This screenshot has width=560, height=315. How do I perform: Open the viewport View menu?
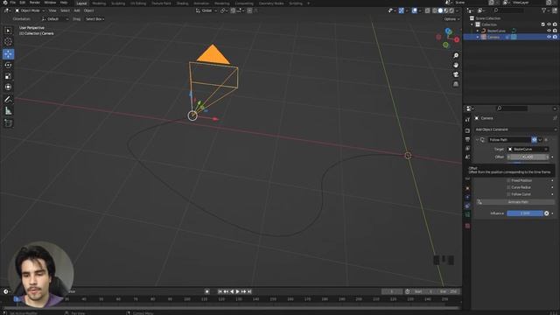coord(52,10)
